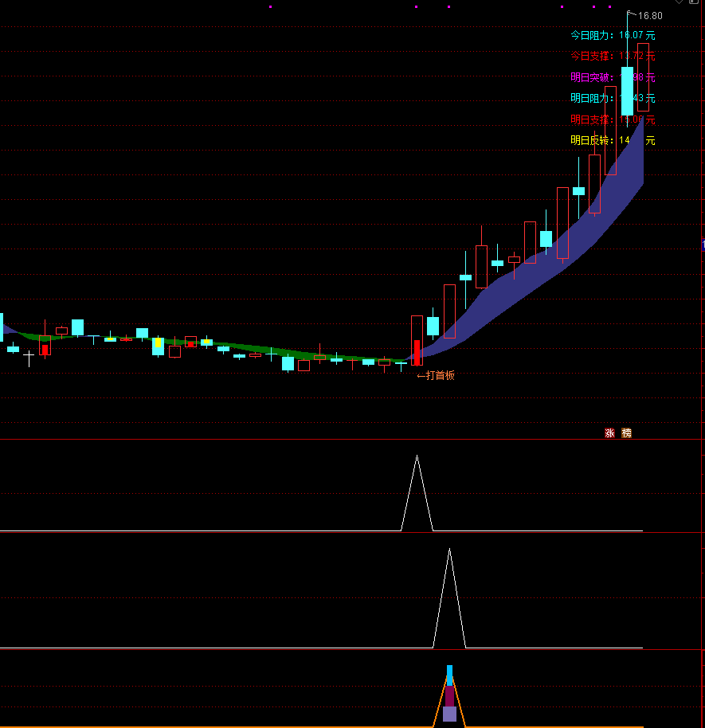Click the dark magenta bar in bottom indicator
This screenshot has height=728, width=705.
[449, 695]
